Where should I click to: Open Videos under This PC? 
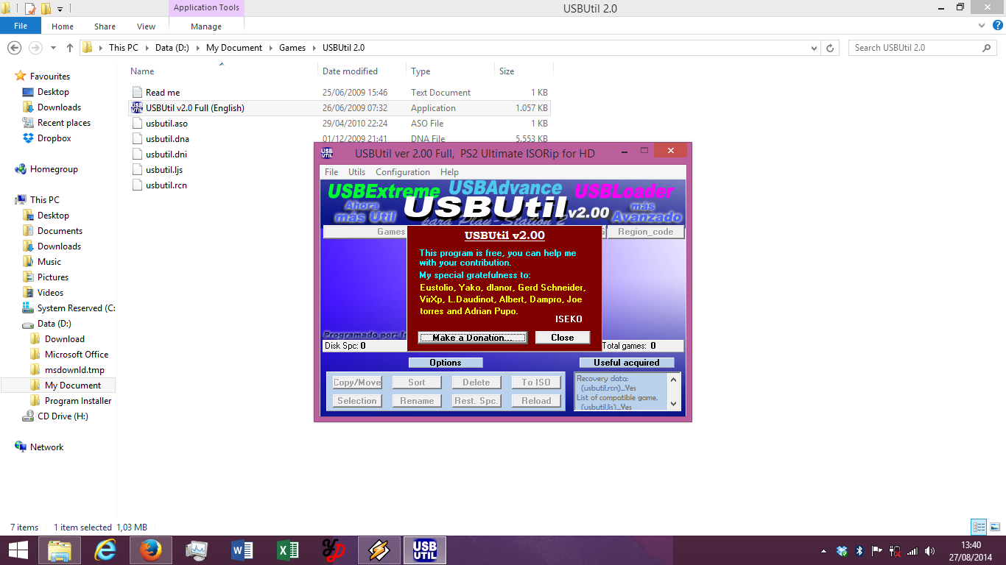click(x=51, y=293)
